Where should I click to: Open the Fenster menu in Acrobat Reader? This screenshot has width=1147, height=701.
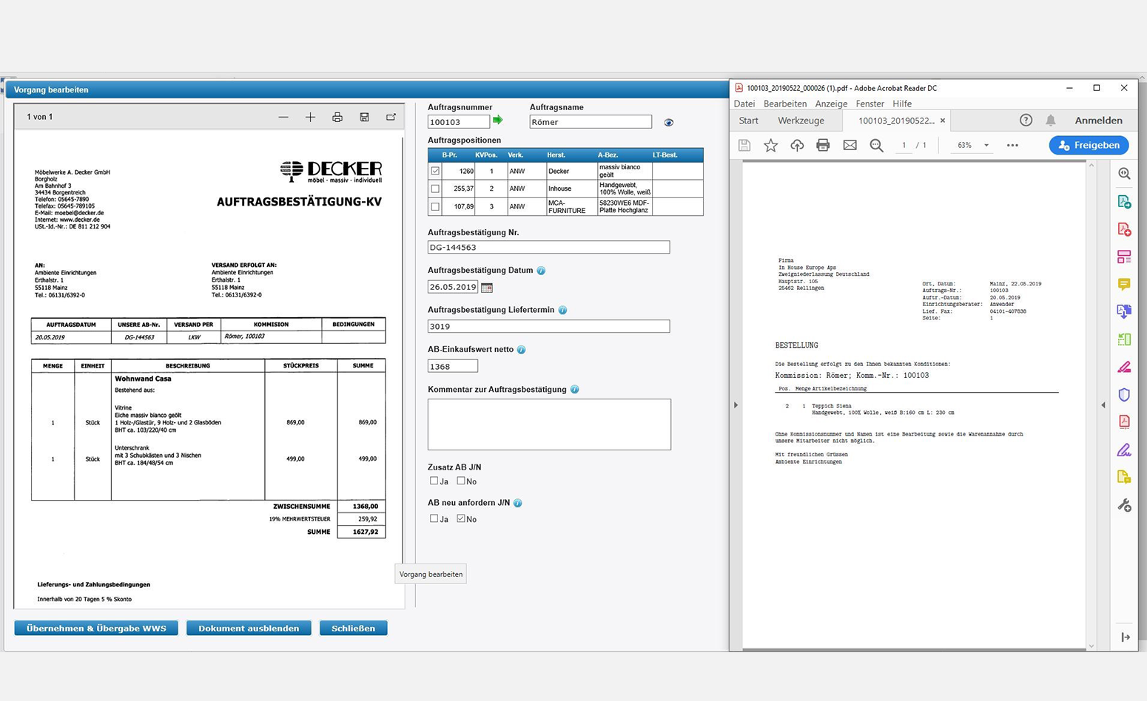[x=869, y=104]
